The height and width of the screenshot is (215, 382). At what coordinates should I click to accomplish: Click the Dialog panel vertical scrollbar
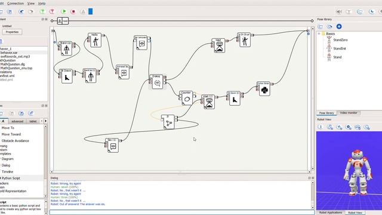(x=313, y=195)
